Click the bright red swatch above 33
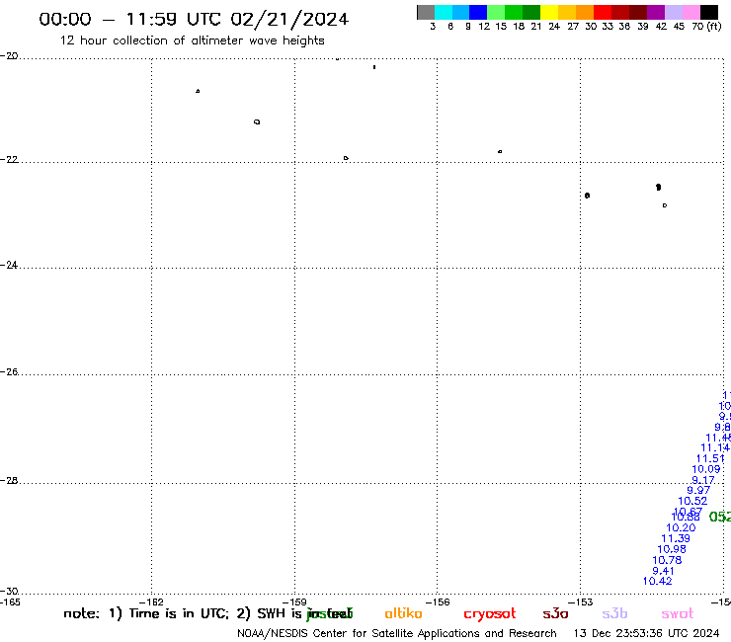 coord(603,12)
